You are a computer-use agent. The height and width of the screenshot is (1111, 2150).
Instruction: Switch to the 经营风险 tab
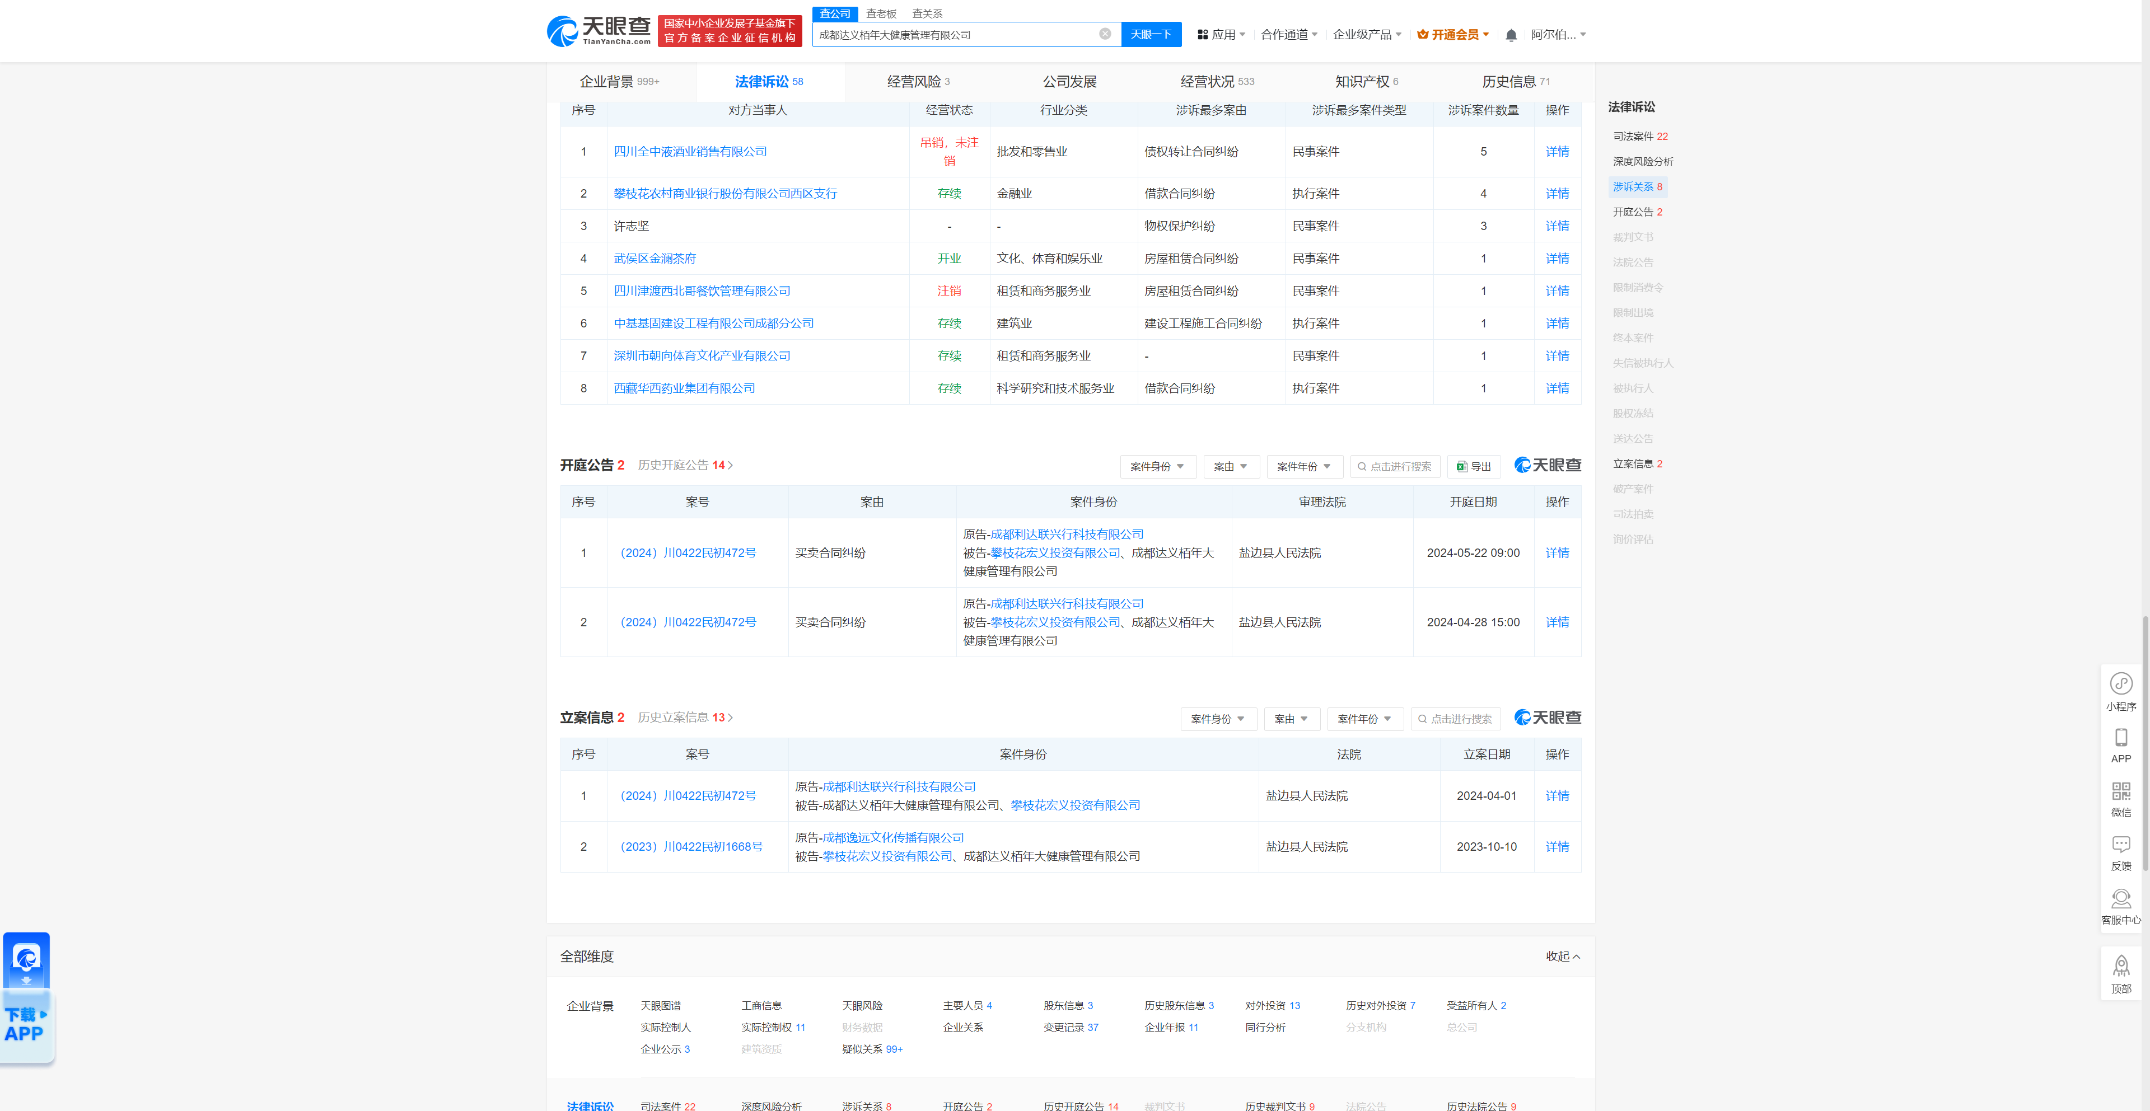[918, 82]
